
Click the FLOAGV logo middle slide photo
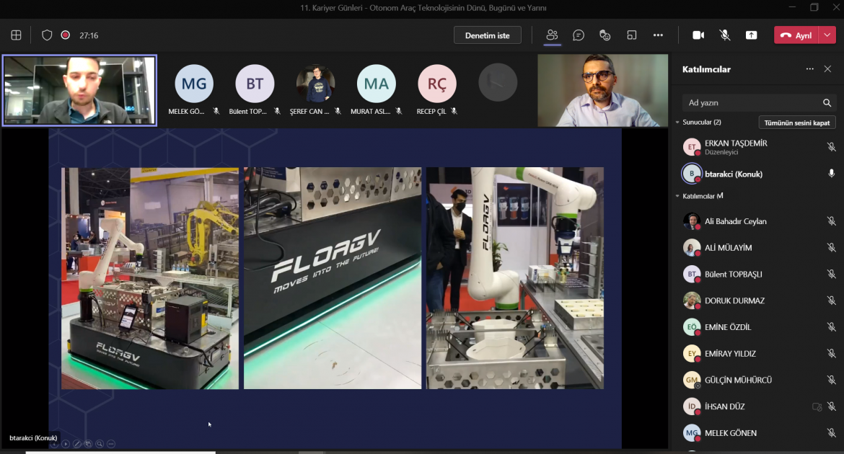coord(333,278)
